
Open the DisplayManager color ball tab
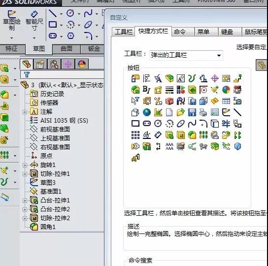click(82, 64)
